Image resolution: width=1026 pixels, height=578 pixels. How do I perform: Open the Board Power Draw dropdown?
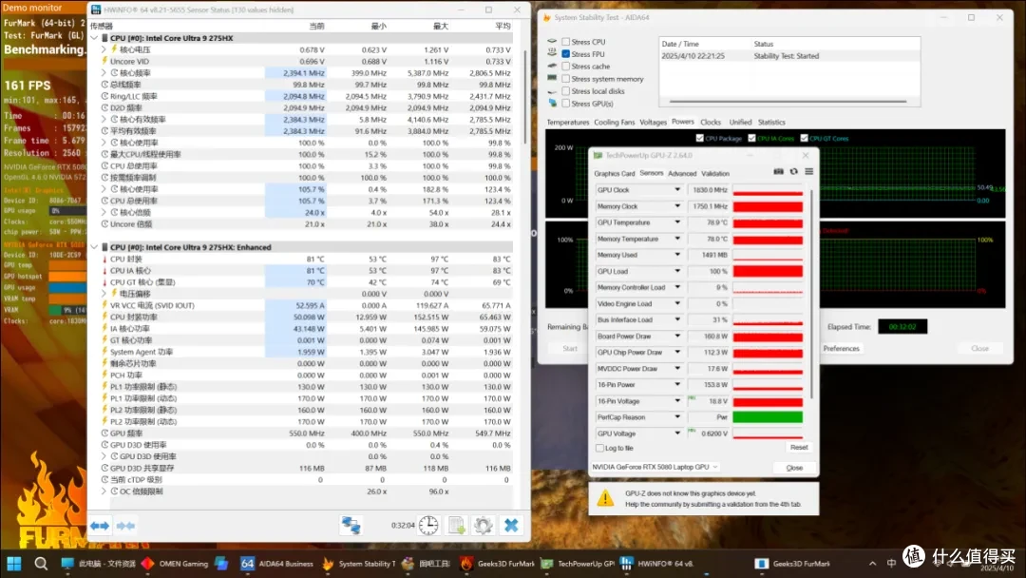(677, 336)
